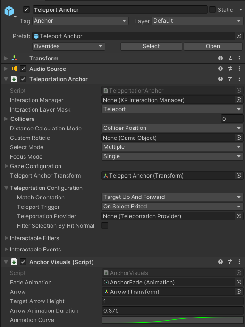Expand Interactable Filters section

[6, 238]
